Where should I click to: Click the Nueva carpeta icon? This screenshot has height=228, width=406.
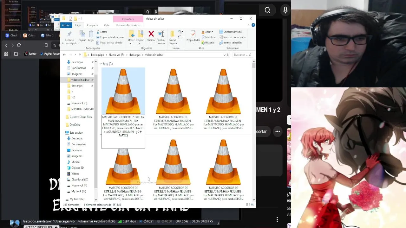click(173, 34)
